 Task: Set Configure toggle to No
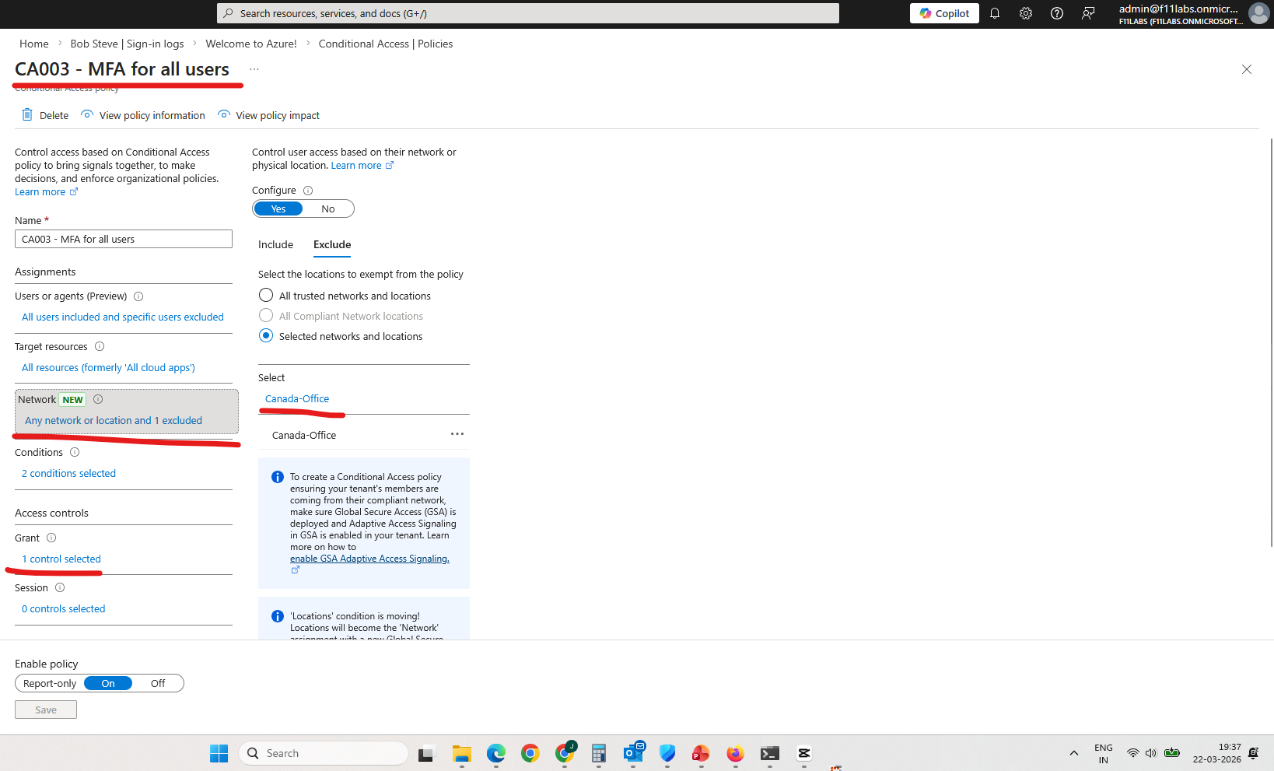328,209
